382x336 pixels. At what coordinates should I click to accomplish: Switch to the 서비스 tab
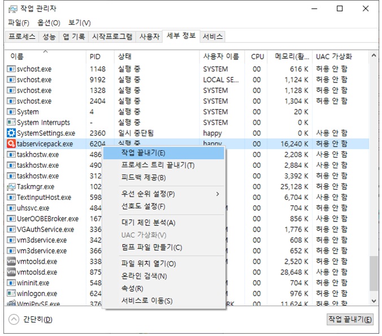click(213, 37)
